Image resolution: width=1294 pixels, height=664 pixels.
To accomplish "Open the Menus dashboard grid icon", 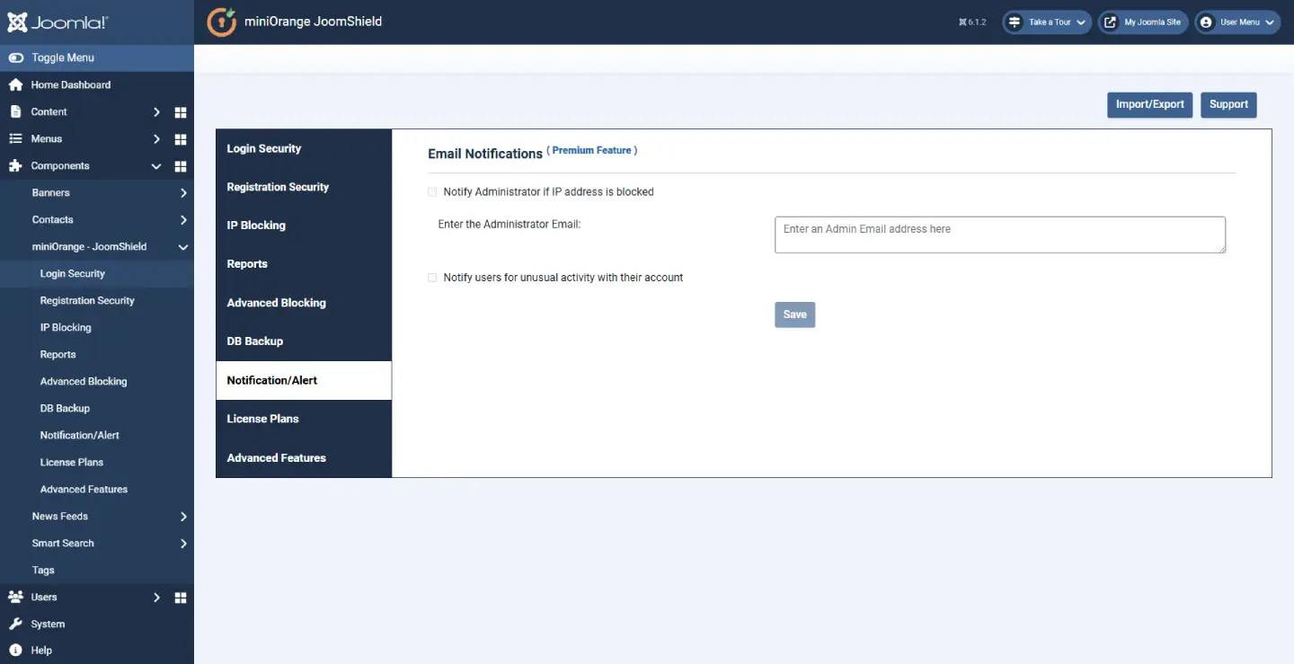I will pyautogui.click(x=180, y=139).
